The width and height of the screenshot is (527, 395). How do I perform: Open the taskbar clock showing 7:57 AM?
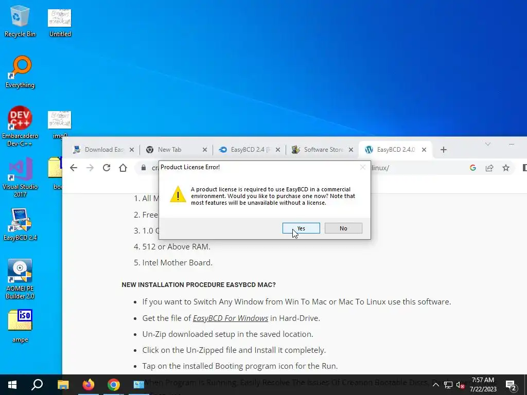[483, 385]
